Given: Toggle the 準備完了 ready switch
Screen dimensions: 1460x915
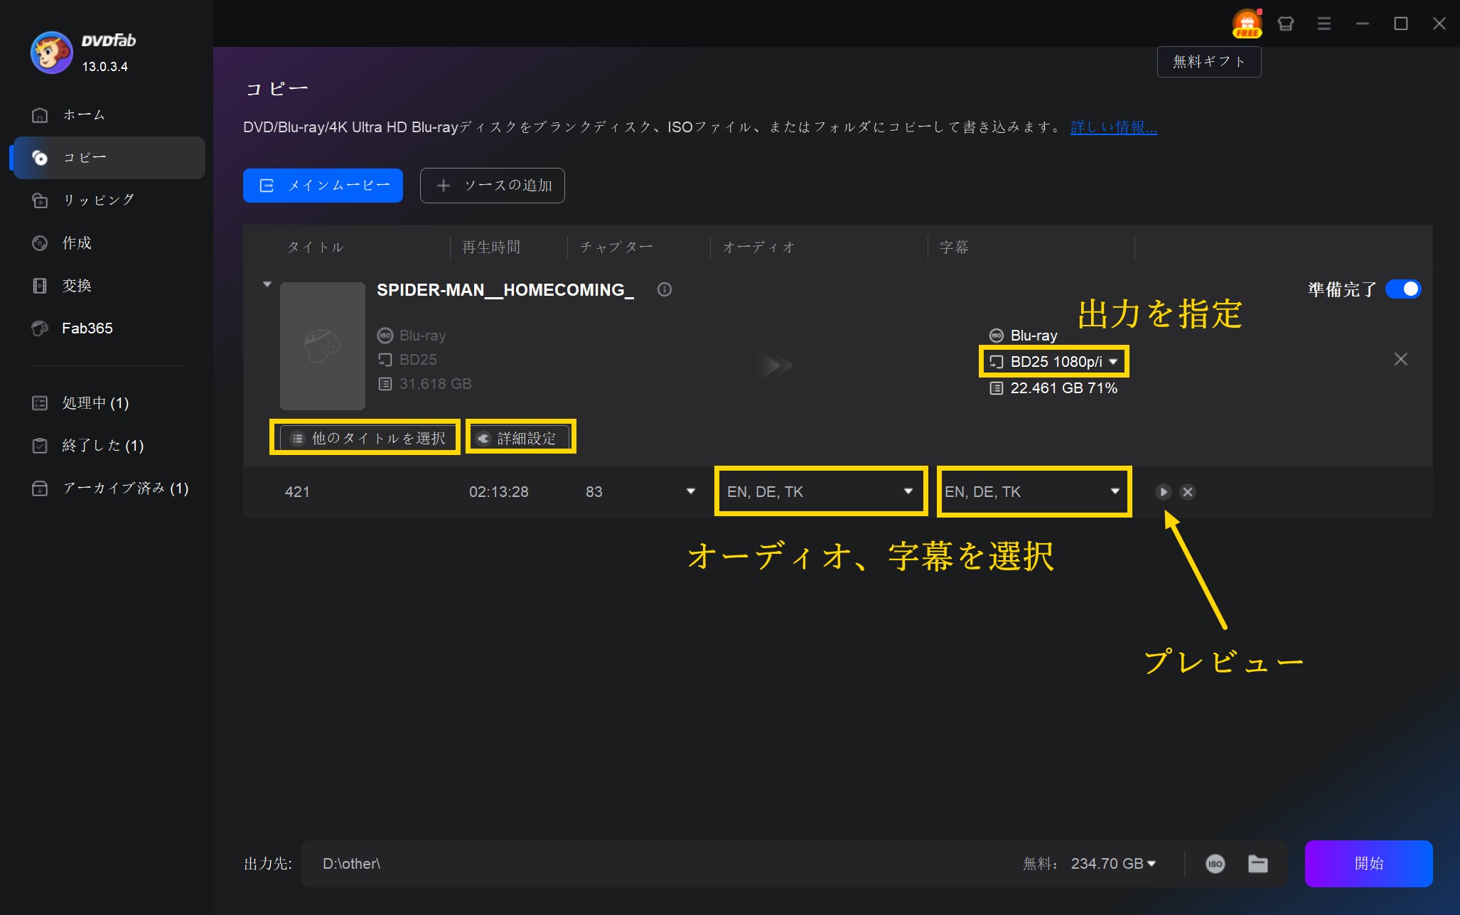Looking at the screenshot, I should pyautogui.click(x=1403, y=289).
